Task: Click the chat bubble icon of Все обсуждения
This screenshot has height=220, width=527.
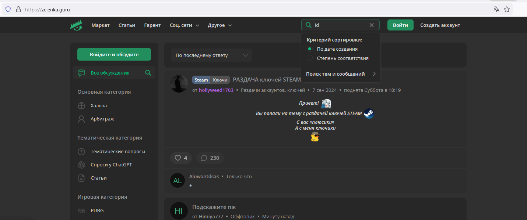Action: pyautogui.click(x=81, y=73)
